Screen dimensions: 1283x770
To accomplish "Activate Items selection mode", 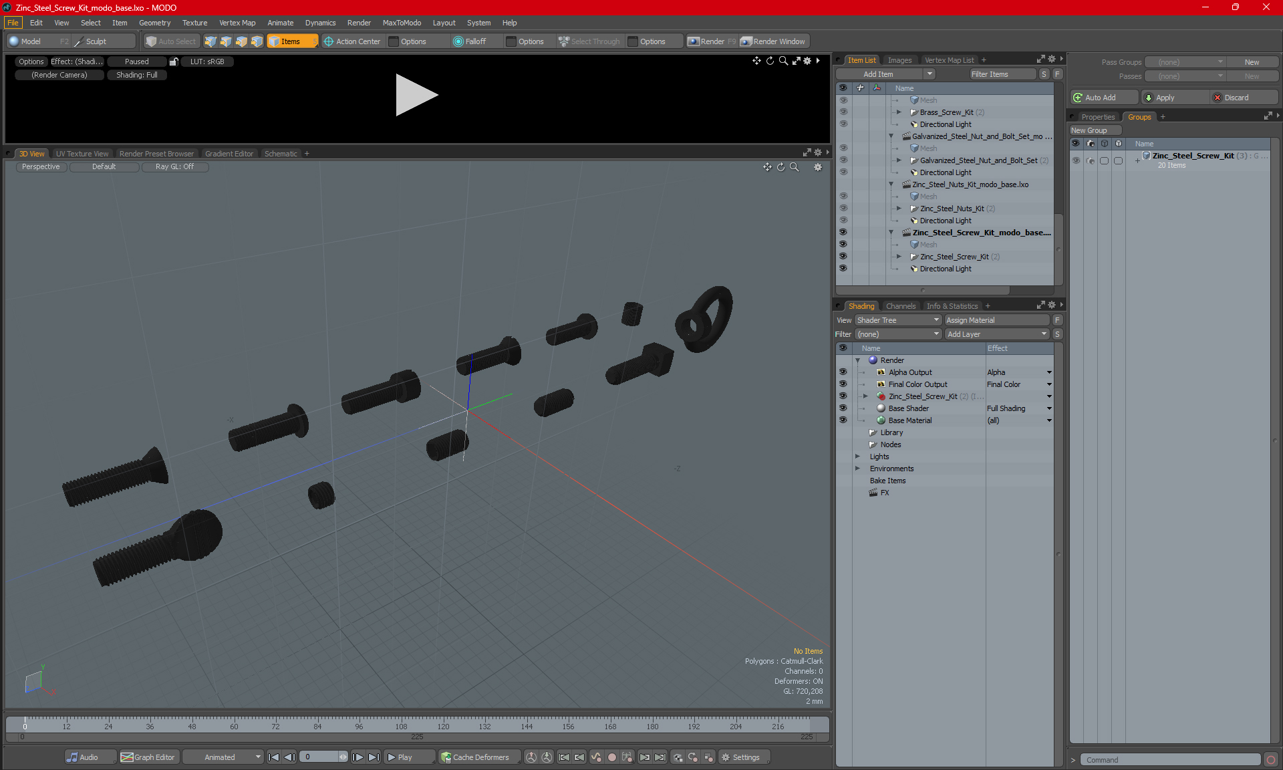I will (x=292, y=41).
